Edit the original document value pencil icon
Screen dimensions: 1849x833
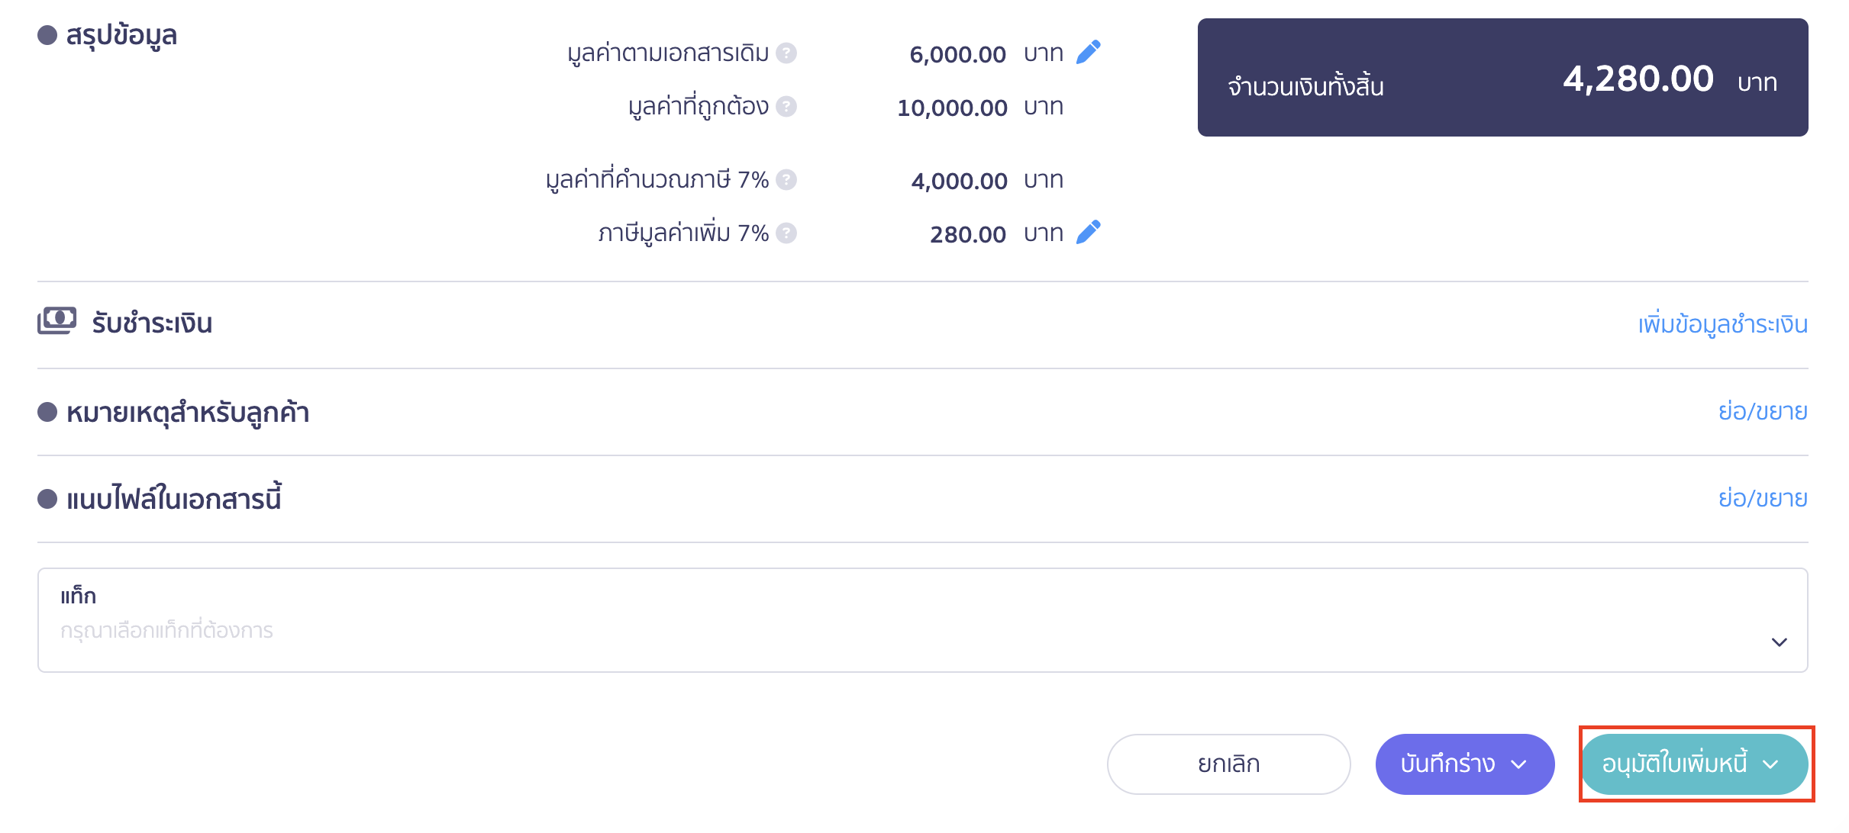[1088, 53]
